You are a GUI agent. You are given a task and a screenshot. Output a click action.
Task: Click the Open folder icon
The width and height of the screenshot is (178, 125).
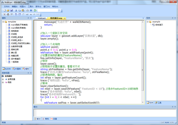(7, 10)
